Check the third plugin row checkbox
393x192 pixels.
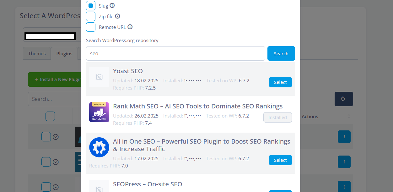(46, 187)
